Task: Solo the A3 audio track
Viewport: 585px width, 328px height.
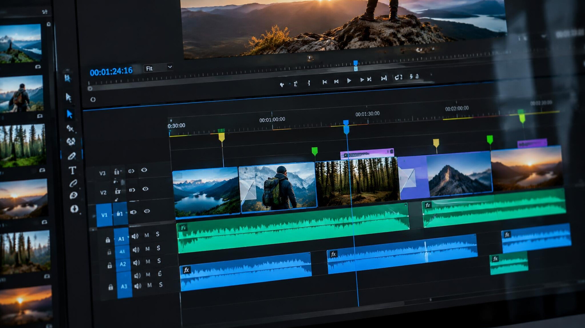Action: coord(161,285)
